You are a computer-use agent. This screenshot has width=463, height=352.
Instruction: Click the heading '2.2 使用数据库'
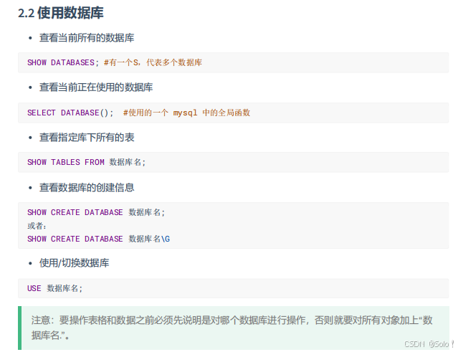tap(60, 13)
